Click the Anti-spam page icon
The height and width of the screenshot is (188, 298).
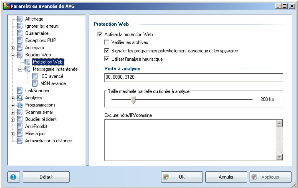(x=19, y=47)
